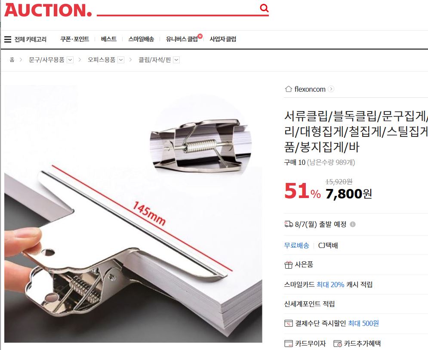
Task: Expand the 문구/사무용품 breadcrumb dropdown
Action: tap(70, 60)
